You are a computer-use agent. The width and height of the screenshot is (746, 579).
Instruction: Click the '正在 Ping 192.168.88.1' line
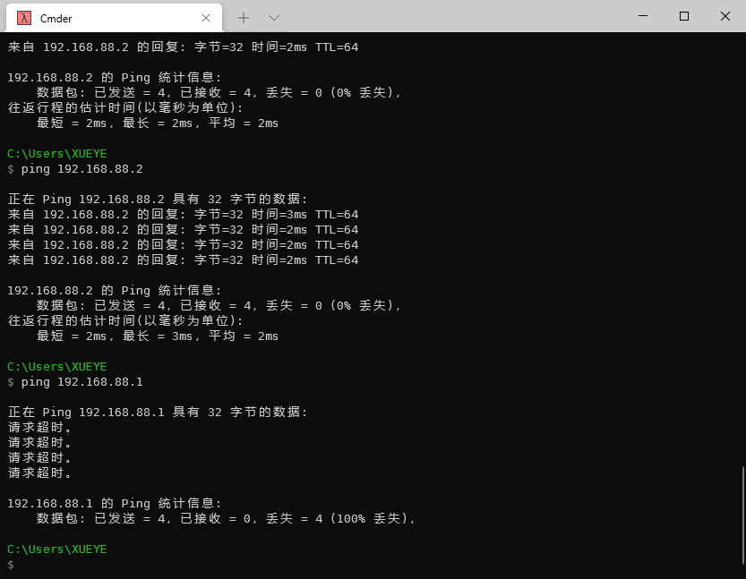coord(157,412)
